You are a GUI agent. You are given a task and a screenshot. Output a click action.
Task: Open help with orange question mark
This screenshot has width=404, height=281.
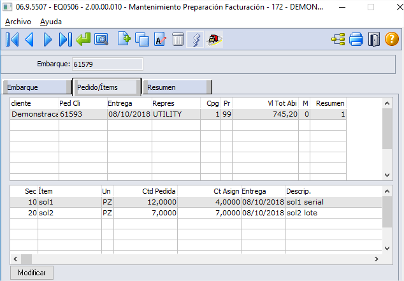pyautogui.click(x=392, y=39)
